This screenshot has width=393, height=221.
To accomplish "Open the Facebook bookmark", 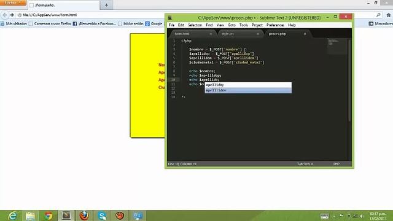I will point(94,23).
